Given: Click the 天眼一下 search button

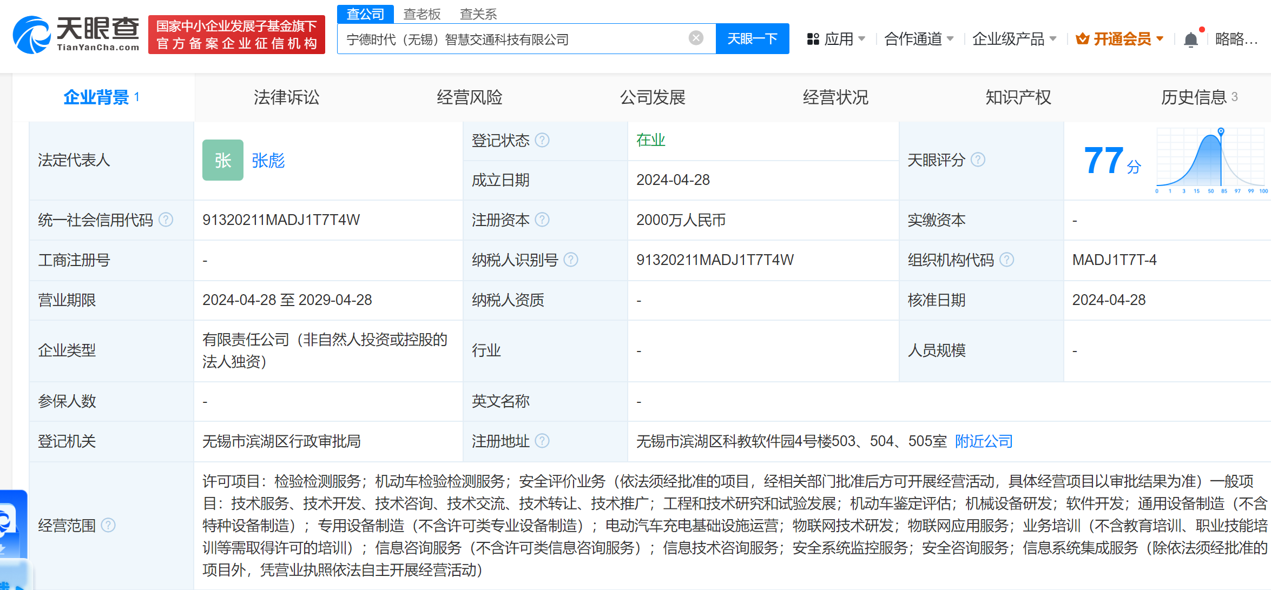Looking at the screenshot, I should pyautogui.click(x=753, y=38).
